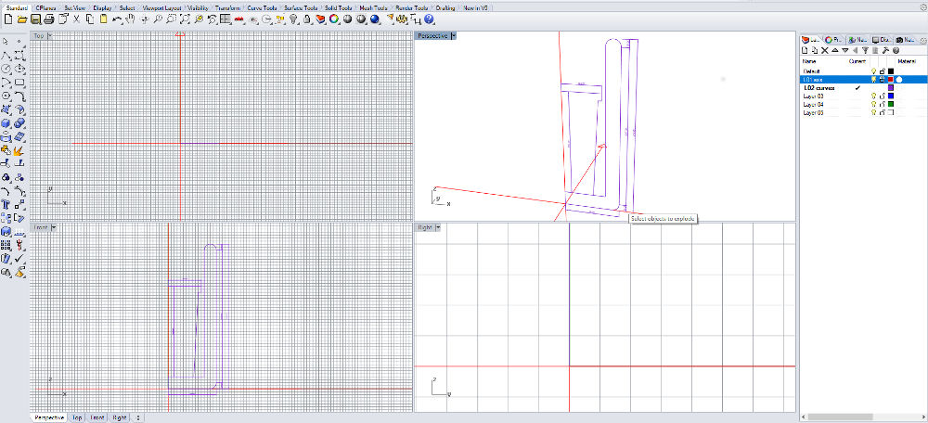Toggle lock of Layer 03

[x=882, y=96]
